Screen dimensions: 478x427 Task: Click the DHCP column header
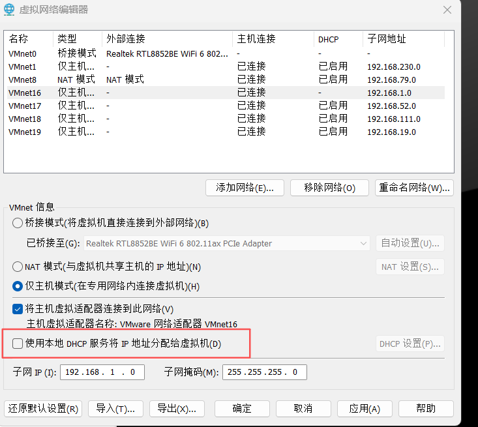tap(338, 39)
